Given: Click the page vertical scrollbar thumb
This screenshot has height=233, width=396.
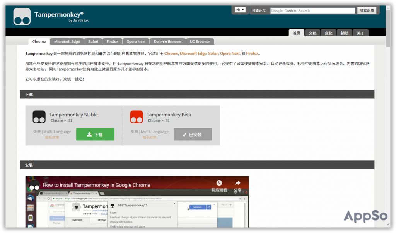Looking at the screenshot, I should pos(388,29).
